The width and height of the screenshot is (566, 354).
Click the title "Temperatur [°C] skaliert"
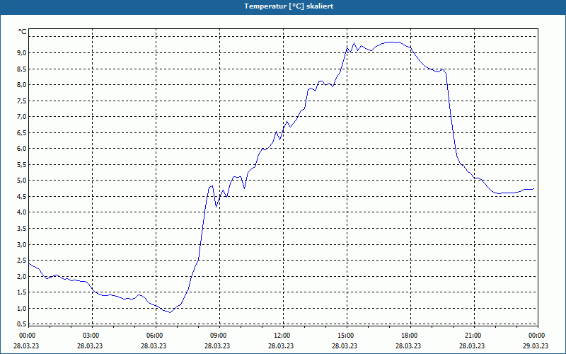click(x=289, y=6)
